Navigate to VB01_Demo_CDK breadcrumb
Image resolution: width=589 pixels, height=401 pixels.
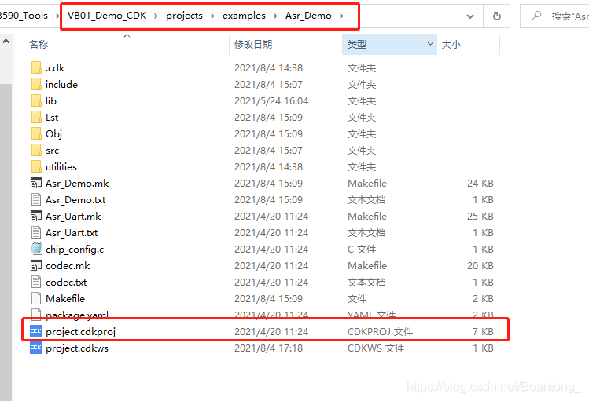point(107,16)
